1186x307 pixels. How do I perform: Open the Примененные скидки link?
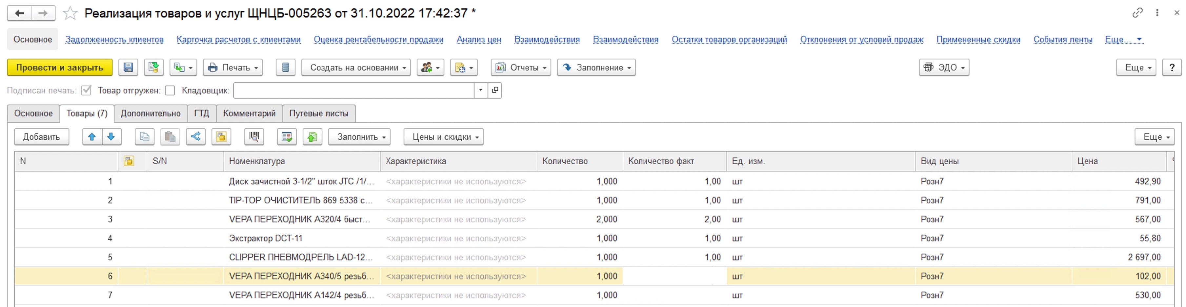click(978, 40)
